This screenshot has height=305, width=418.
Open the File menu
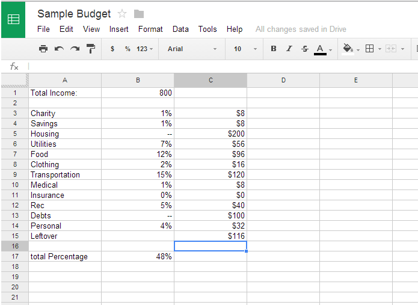[43, 29]
